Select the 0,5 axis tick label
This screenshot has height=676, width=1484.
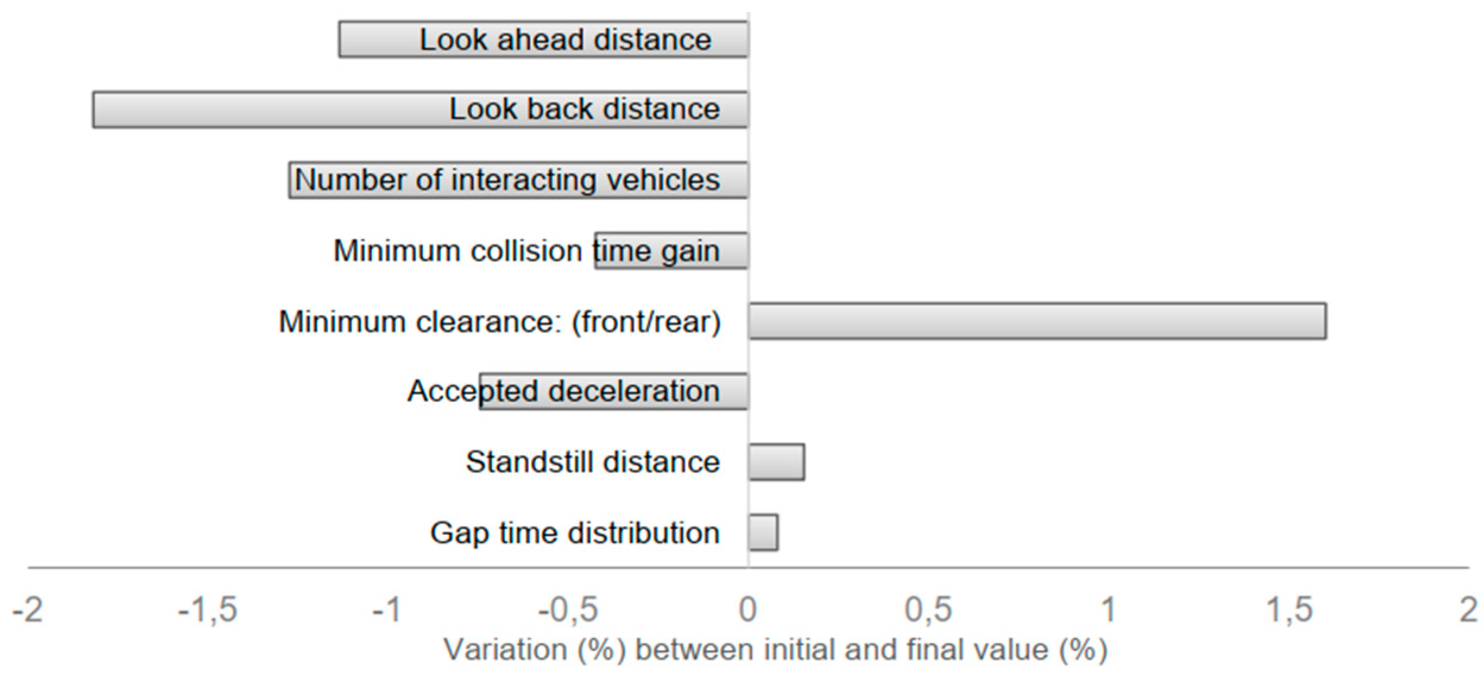(x=928, y=610)
